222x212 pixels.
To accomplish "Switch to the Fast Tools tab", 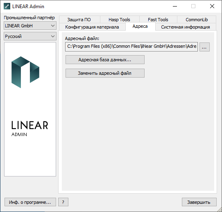I will coord(158,20).
